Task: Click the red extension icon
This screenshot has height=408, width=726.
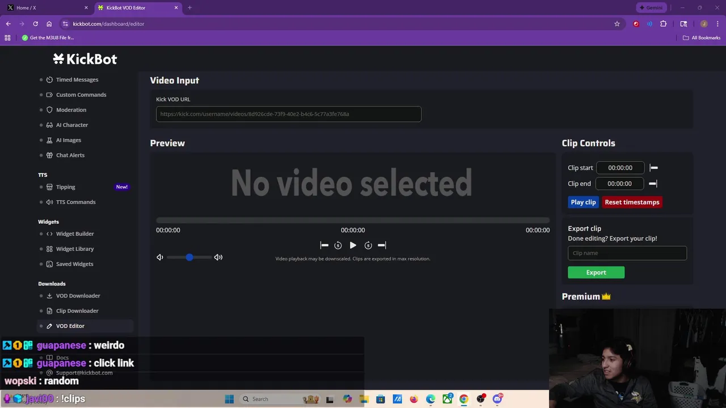Action: click(x=636, y=24)
